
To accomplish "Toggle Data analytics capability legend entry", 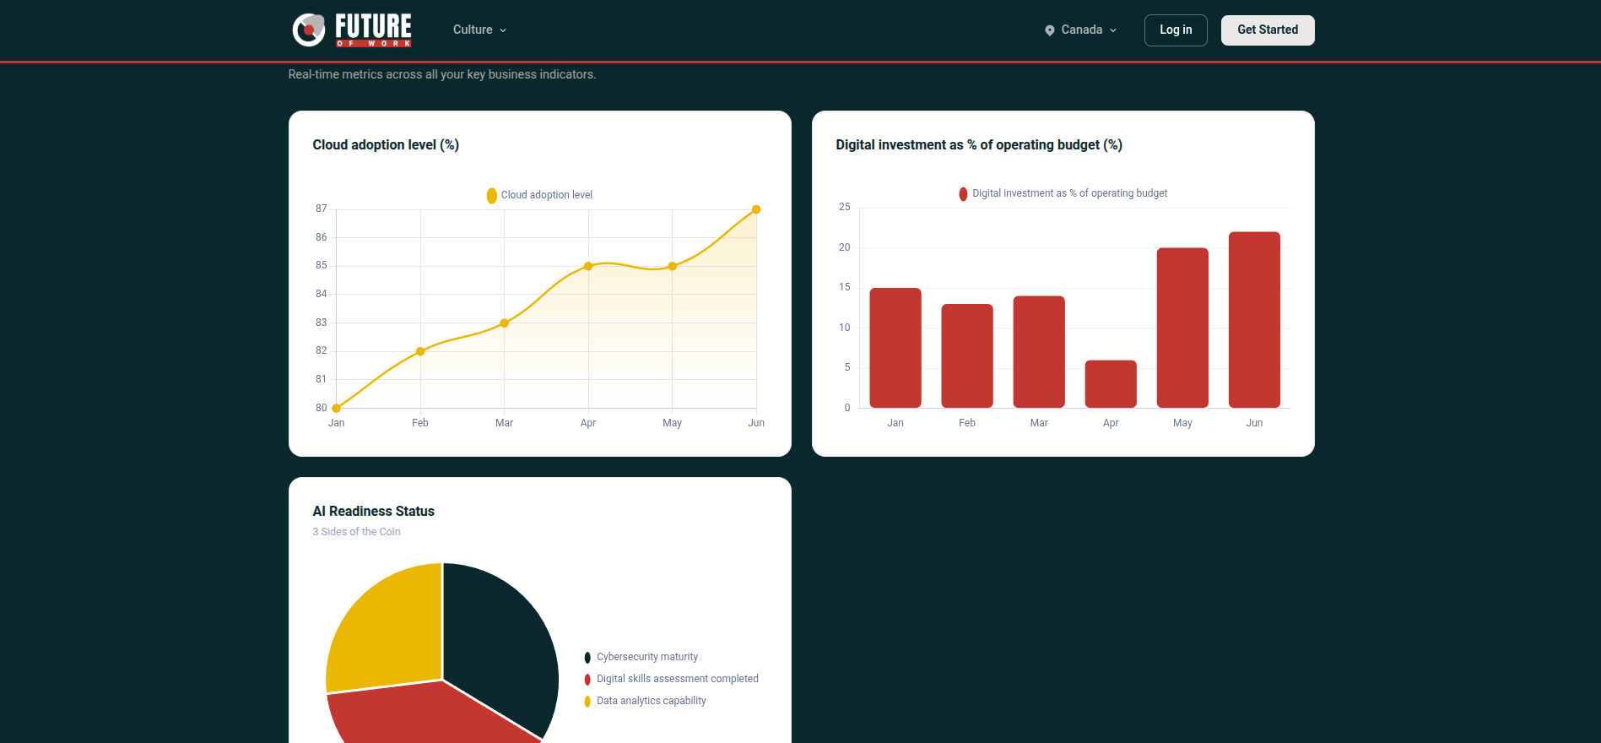I will click(645, 701).
